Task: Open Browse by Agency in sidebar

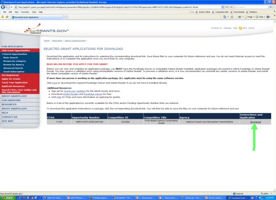Action: (14, 65)
